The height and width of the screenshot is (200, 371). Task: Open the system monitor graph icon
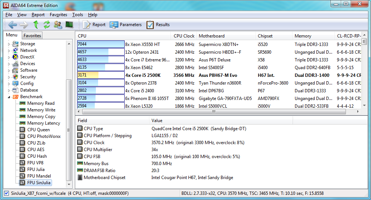click(69, 25)
